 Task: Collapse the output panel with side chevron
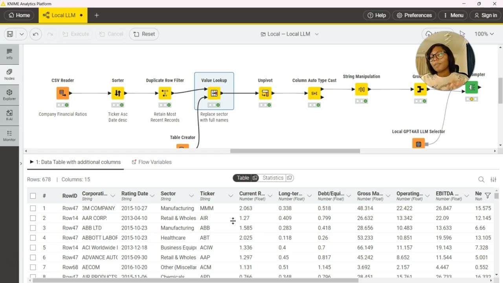pos(21,164)
